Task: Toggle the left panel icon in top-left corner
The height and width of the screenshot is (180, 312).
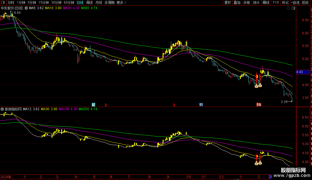Action: point(3,2)
